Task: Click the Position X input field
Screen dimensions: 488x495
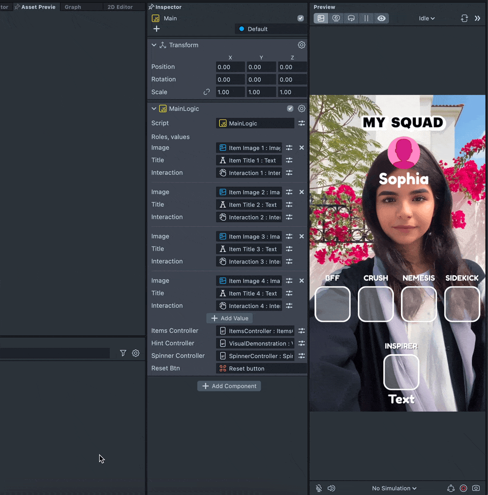Action: pos(230,67)
